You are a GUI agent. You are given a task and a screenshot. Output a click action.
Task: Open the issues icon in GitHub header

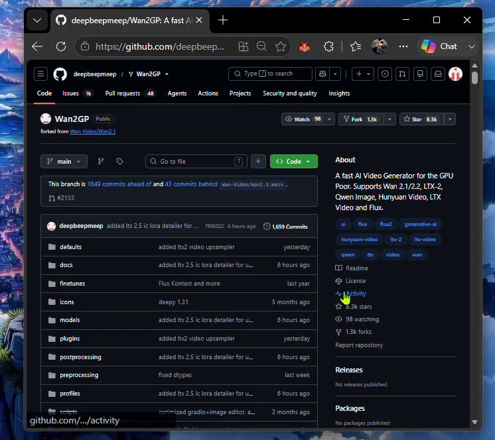385,74
